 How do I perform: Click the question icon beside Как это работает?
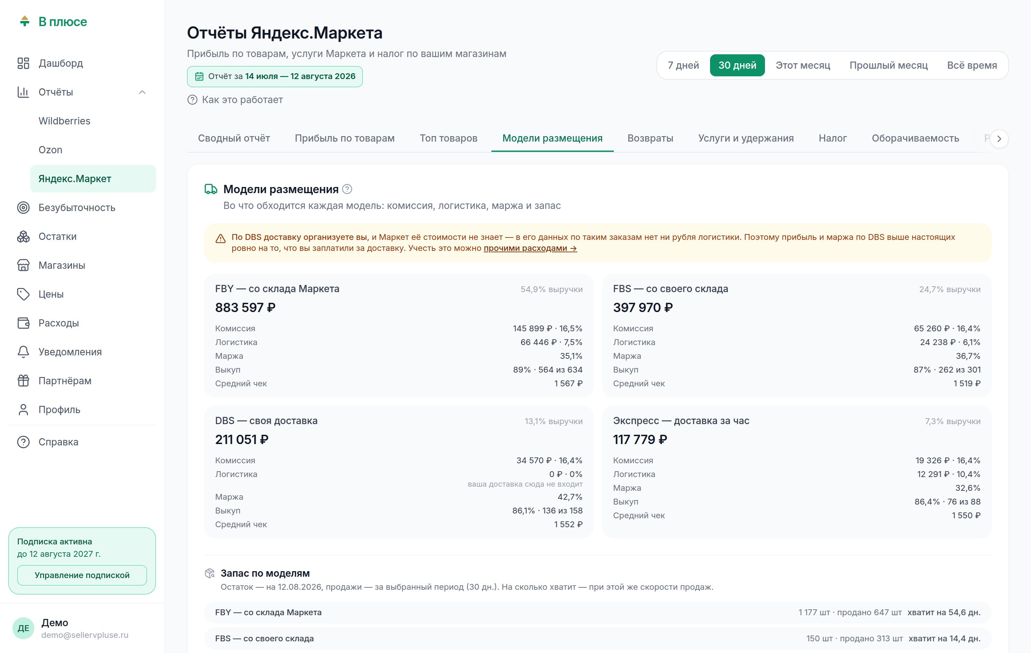click(192, 100)
